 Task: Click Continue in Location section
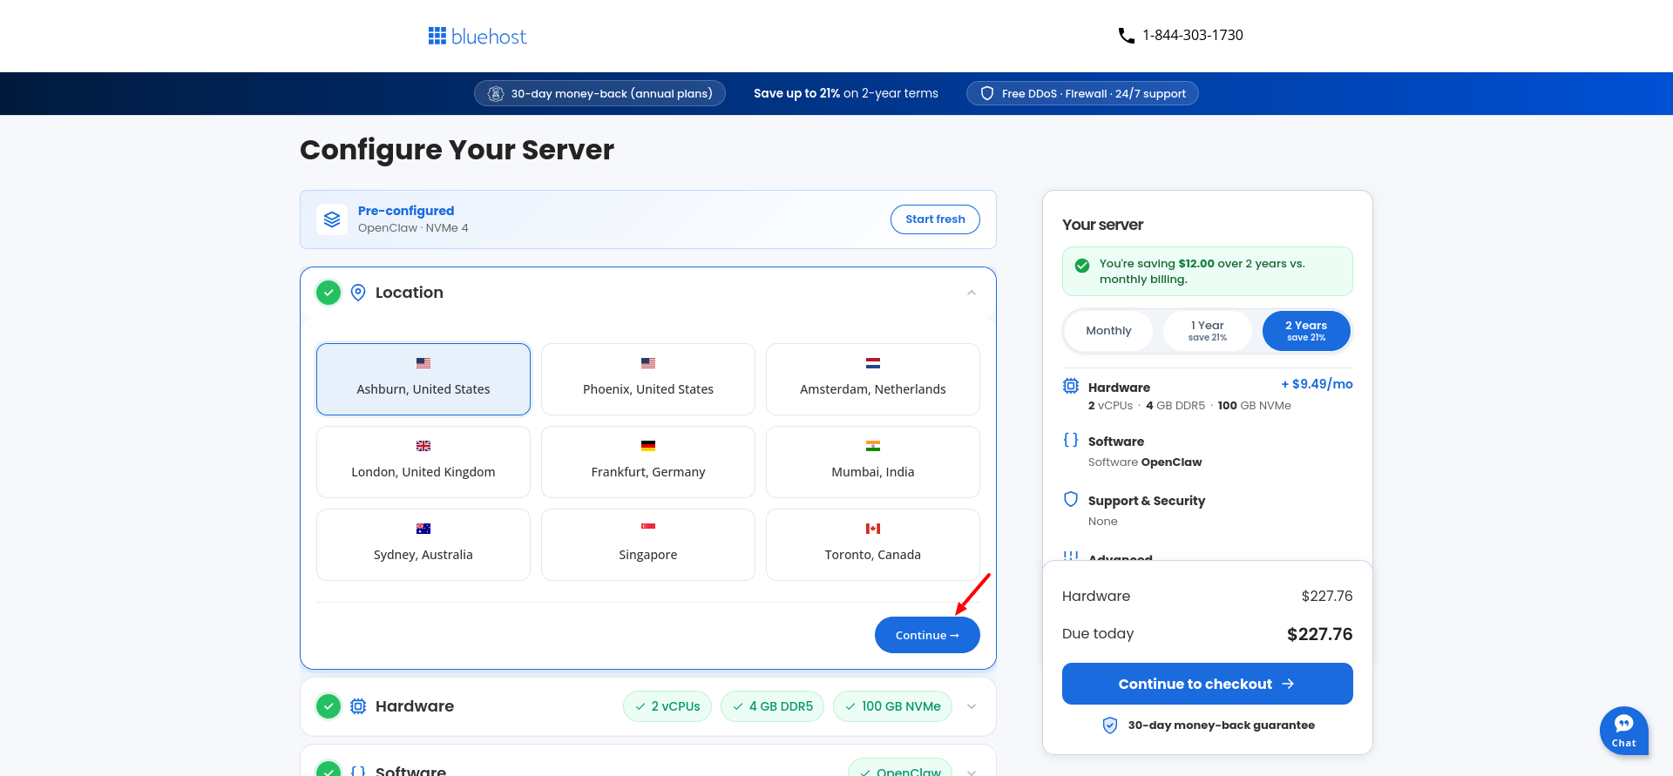click(927, 635)
